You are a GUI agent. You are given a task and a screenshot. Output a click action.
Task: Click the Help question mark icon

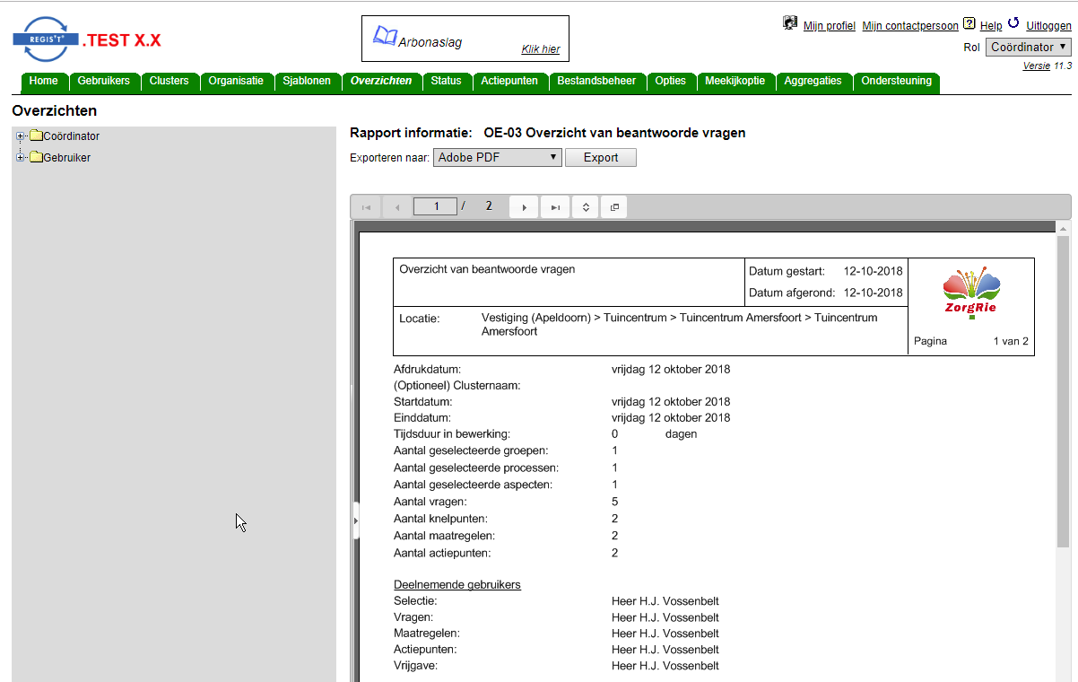click(969, 23)
